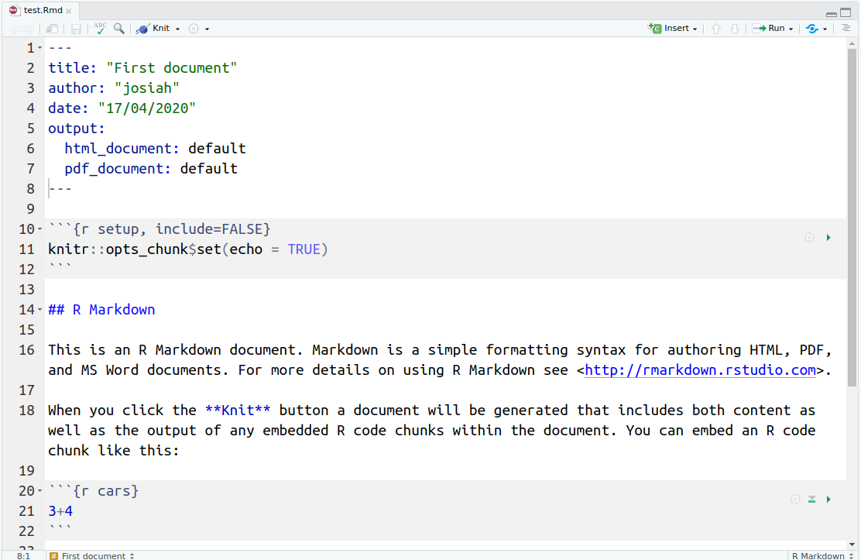The image size is (861, 560).
Task: Open the rmarkdown.rstudio.com link
Action: (x=700, y=370)
